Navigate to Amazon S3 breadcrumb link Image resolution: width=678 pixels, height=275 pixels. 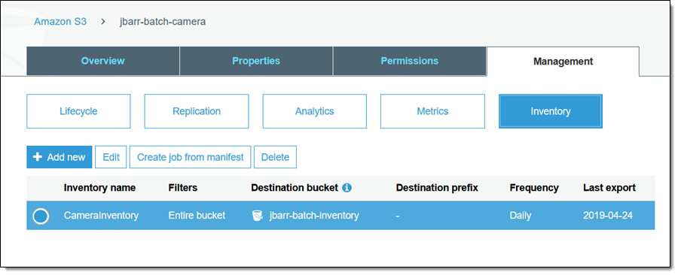(x=60, y=22)
